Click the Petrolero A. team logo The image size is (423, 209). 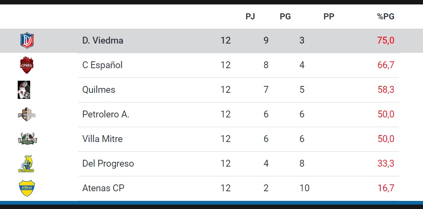click(27, 115)
